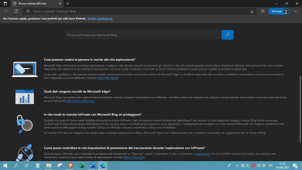Open Word from the taskbar
302x170 pixels.
click(x=92, y=166)
